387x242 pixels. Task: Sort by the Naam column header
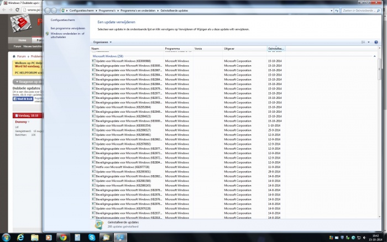[127, 49]
